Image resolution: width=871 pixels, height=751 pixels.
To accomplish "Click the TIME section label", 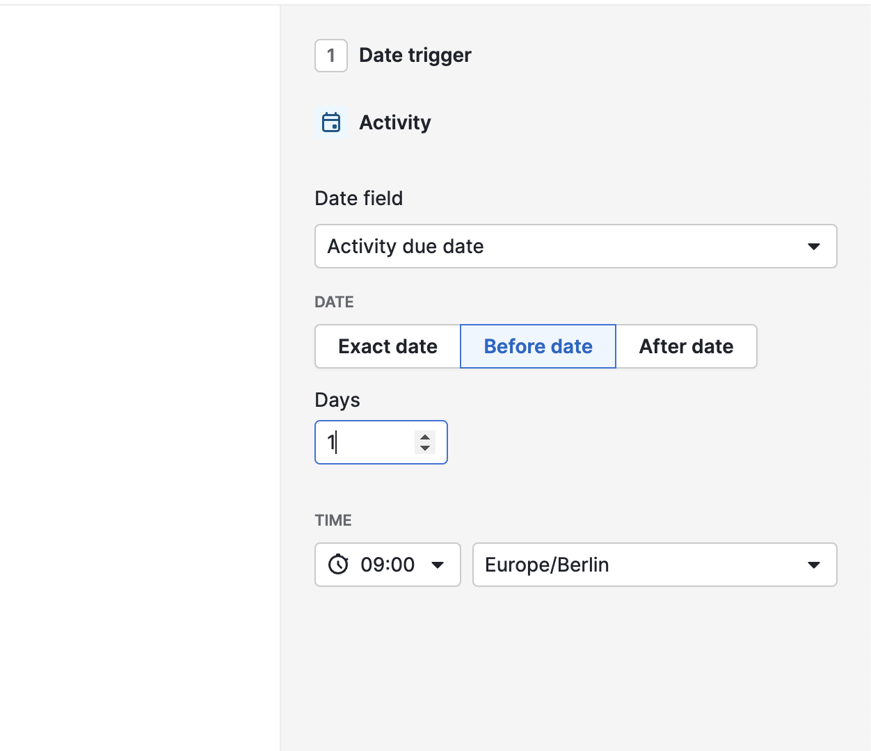I will tap(333, 520).
